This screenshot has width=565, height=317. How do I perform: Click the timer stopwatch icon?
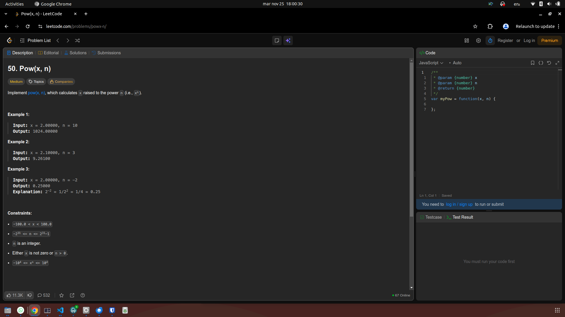click(x=490, y=41)
